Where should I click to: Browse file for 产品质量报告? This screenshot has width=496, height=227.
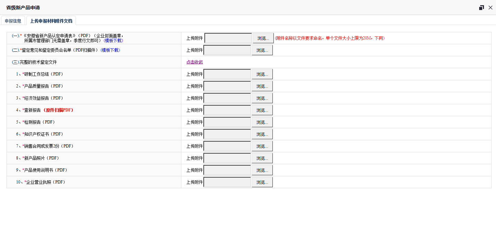(262, 86)
